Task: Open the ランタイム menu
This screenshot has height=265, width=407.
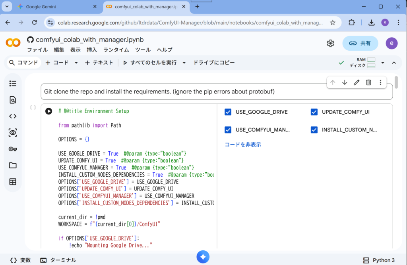Action: pyautogui.click(x=116, y=50)
